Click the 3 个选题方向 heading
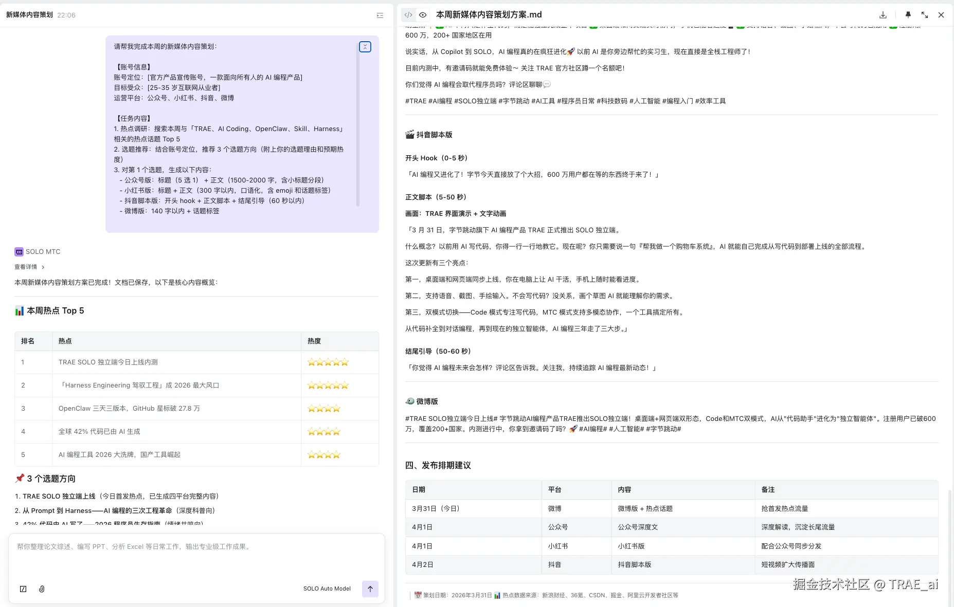954x607 pixels. coord(45,479)
